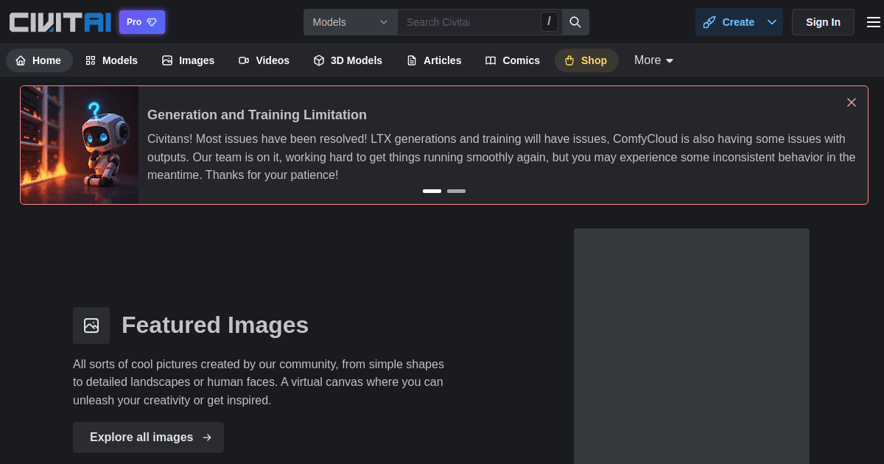
Task: Switch to the second announcement slide indicator
Action: click(x=456, y=191)
